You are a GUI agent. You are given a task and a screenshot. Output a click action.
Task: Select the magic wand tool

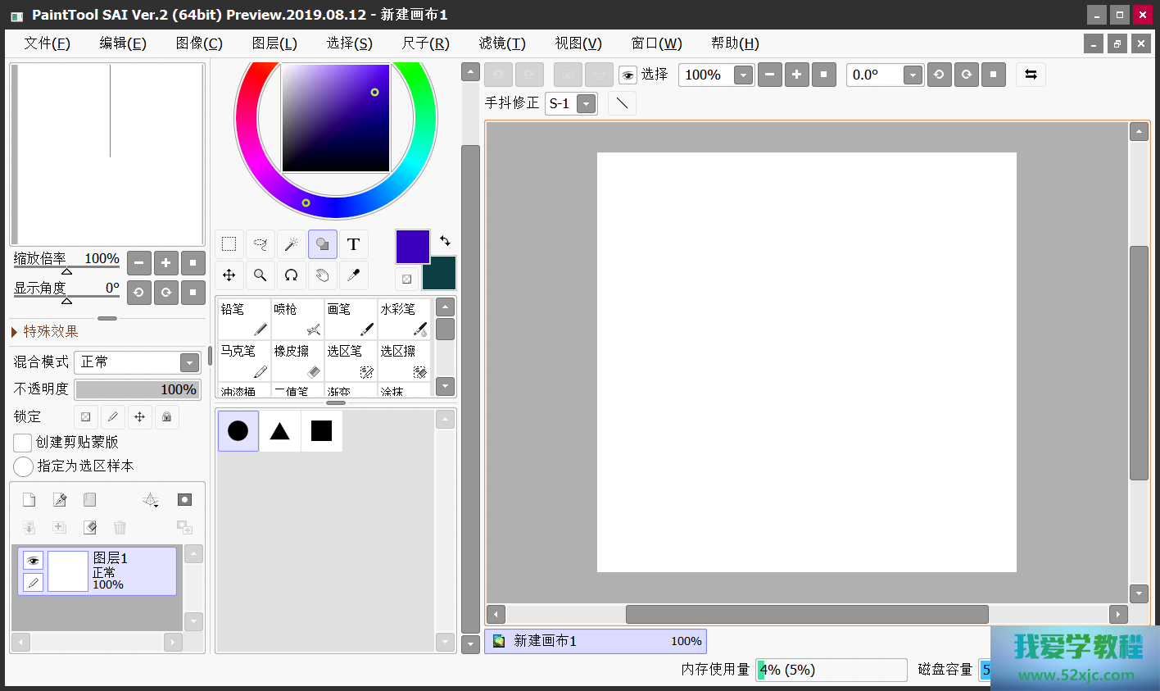point(291,244)
